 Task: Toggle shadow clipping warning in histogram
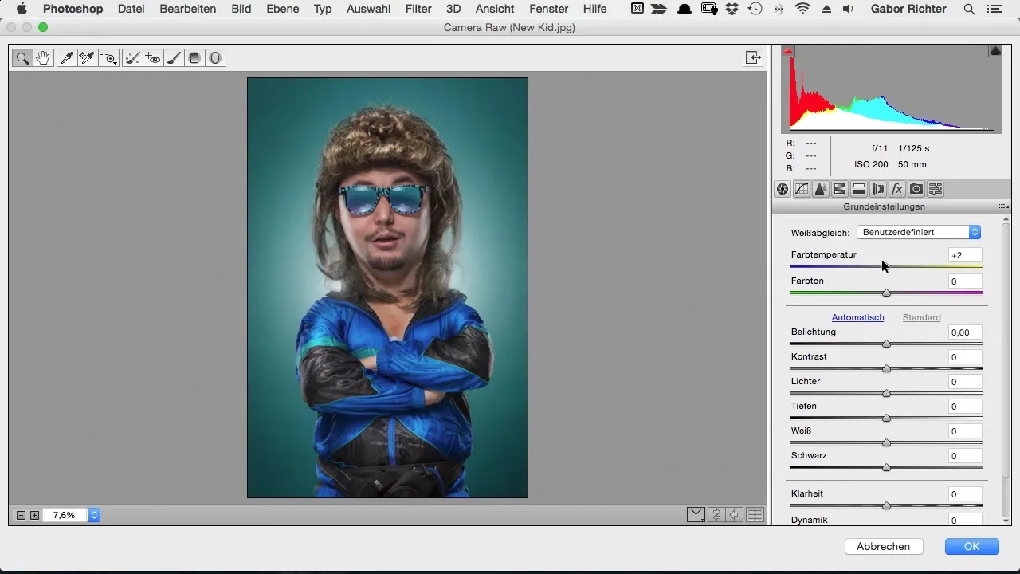(788, 51)
